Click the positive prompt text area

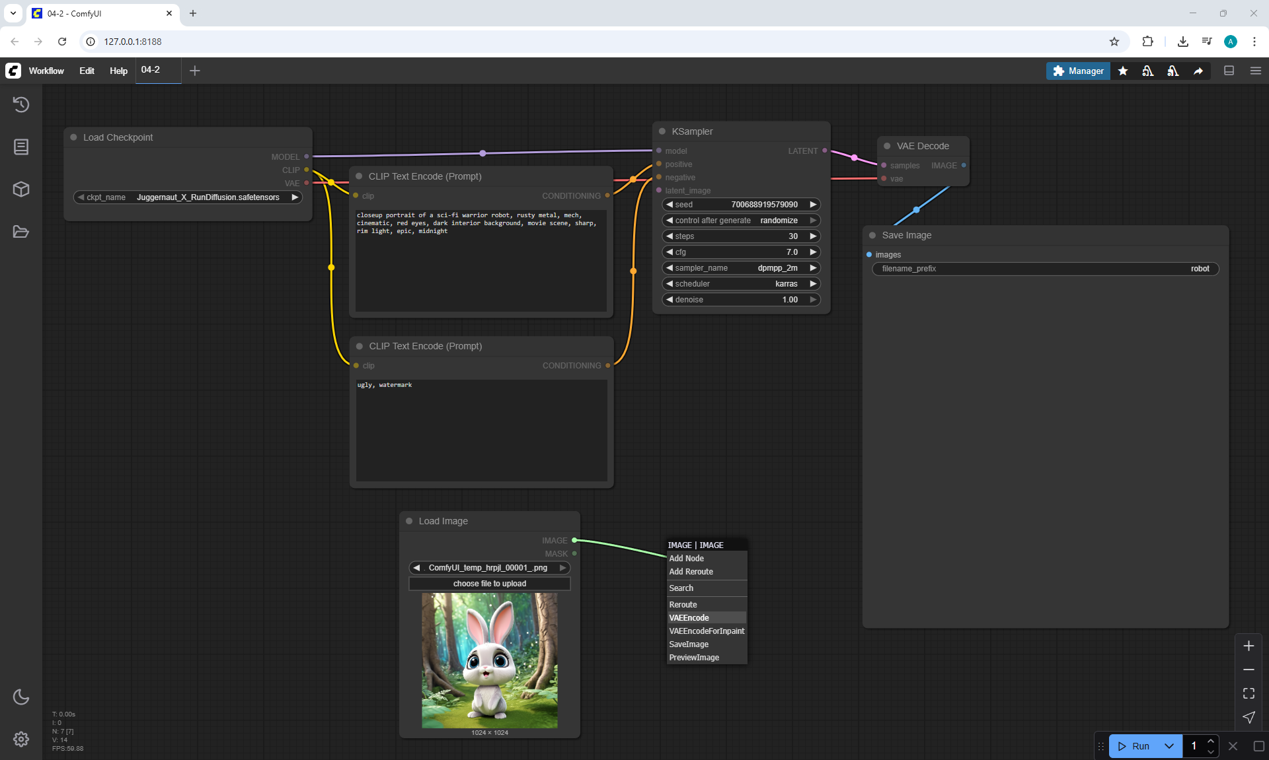[481, 261]
